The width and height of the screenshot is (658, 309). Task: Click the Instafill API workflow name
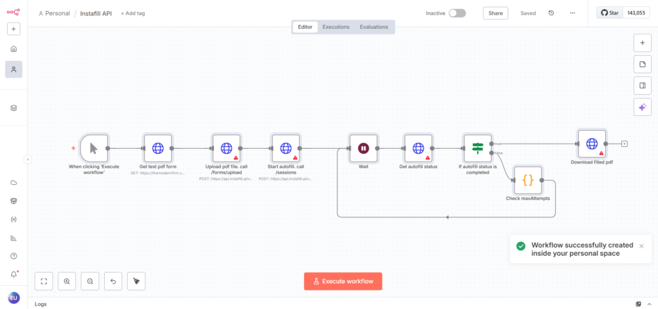click(96, 13)
